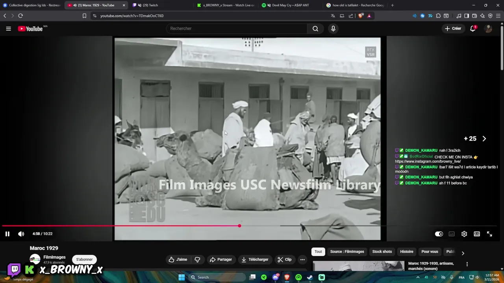Screen dimensions: 504x283
Task: Enter fullscreen mode
Action: (x=489, y=234)
